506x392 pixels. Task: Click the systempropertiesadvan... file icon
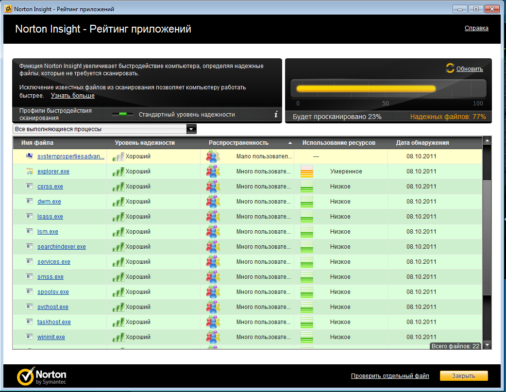30,156
